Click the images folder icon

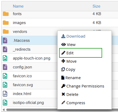6,23
